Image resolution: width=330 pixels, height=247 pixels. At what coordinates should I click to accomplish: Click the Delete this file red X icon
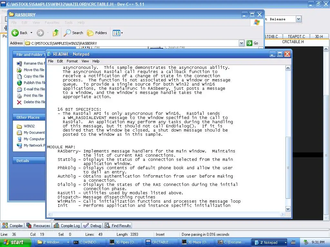[x=19, y=102]
